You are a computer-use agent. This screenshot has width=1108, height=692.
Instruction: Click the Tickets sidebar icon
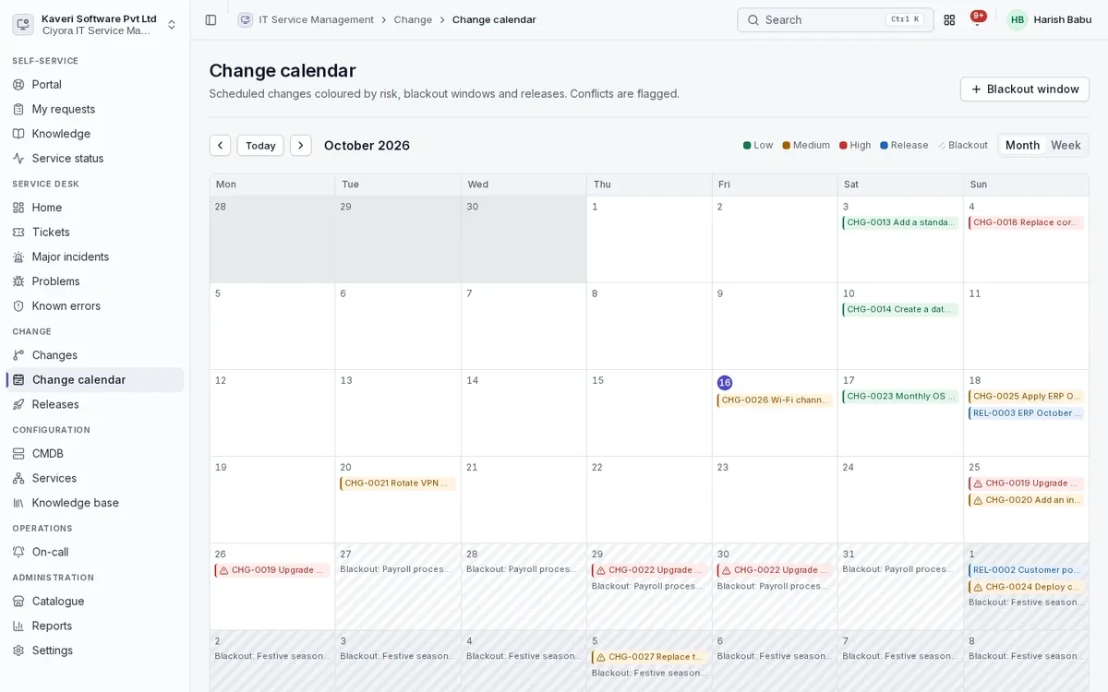(x=18, y=233)
